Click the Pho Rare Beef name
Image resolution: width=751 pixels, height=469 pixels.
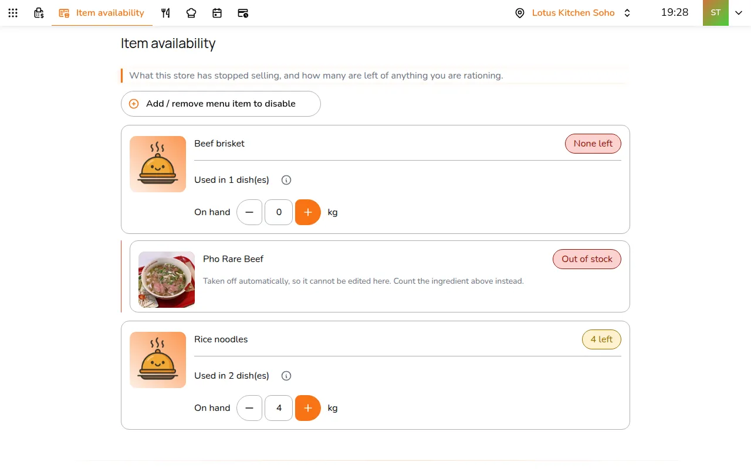pos(233,259)
